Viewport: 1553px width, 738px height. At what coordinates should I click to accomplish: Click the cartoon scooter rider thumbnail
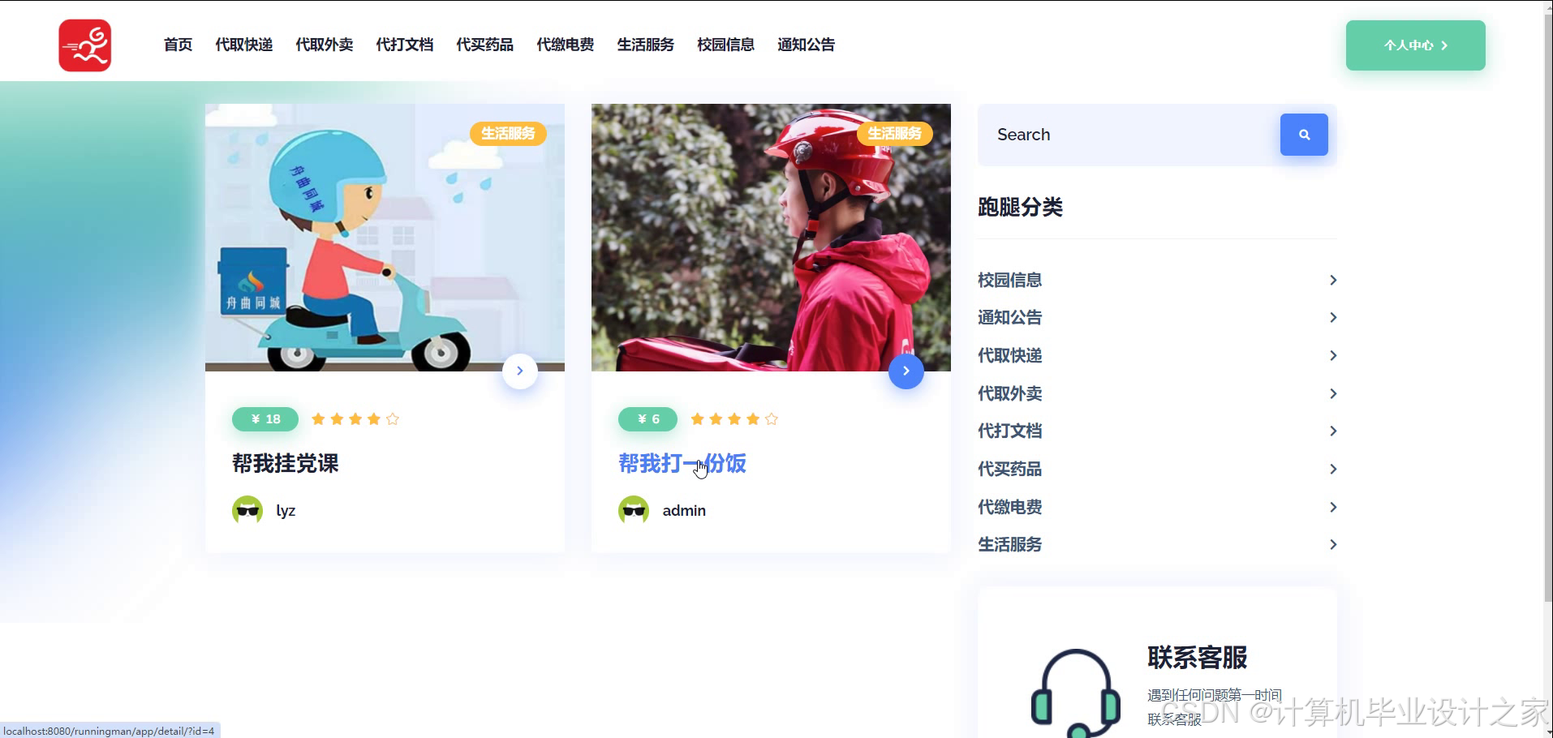385,238
